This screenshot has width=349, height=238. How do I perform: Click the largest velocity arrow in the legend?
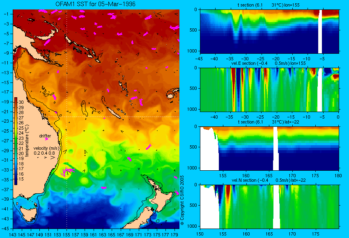53,158
